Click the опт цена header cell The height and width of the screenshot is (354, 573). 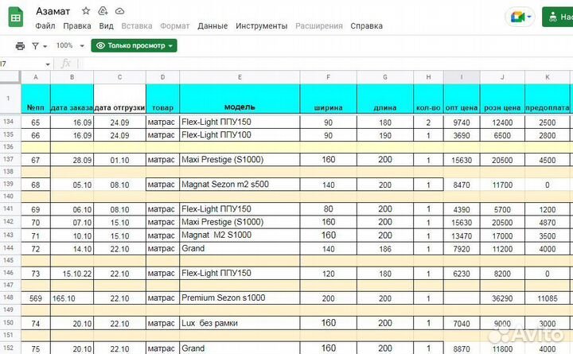point(462,99)
